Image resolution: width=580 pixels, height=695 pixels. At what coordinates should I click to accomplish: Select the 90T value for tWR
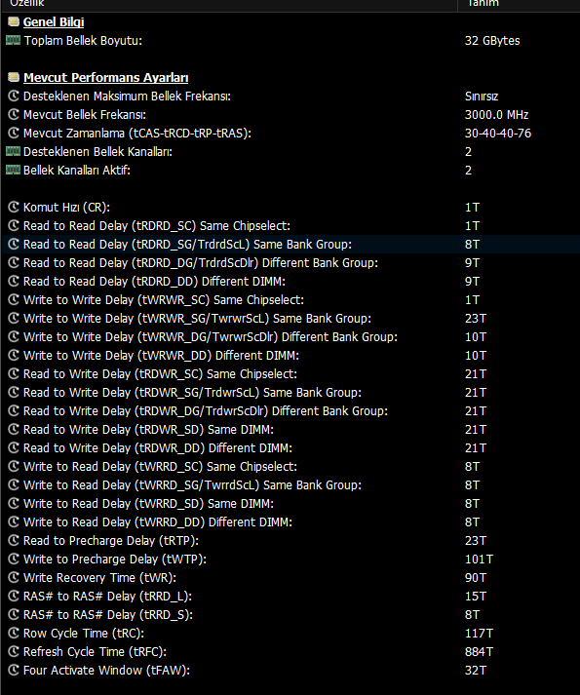pyautogui.click(x=476, y=578)
